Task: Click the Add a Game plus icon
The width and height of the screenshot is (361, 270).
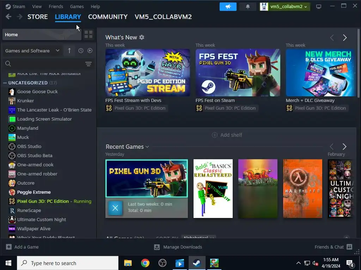Action: (9, 247)
